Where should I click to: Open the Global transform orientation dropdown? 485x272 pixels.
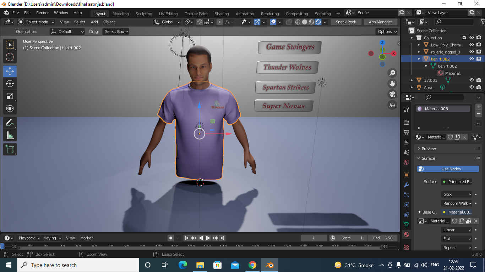pos(167,22)
